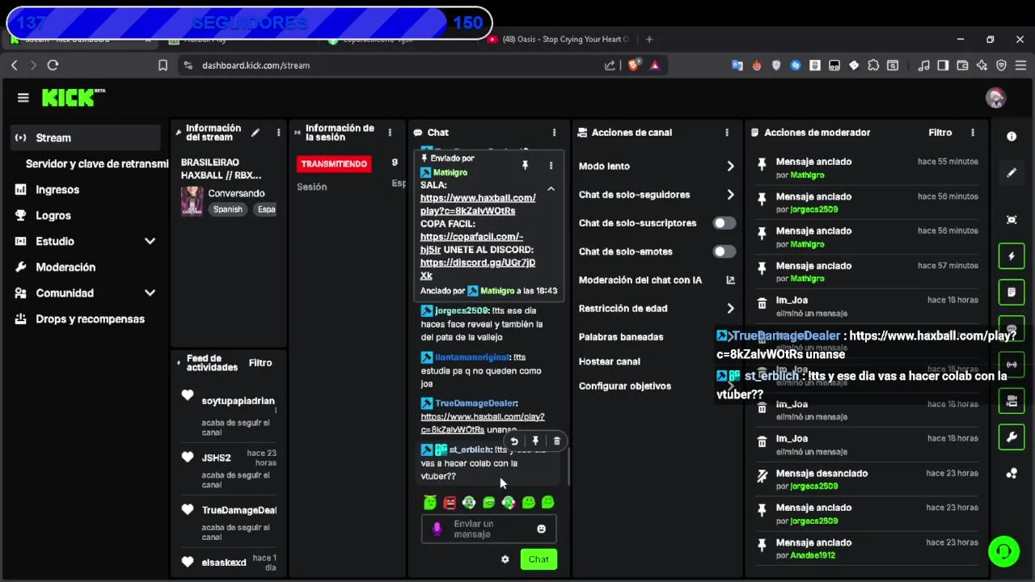This screenshot has width=1035, height=582.
Task: Open Palabras baneadas settings
Action: [x=621, y=337]
